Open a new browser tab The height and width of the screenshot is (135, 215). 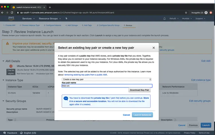50,7
